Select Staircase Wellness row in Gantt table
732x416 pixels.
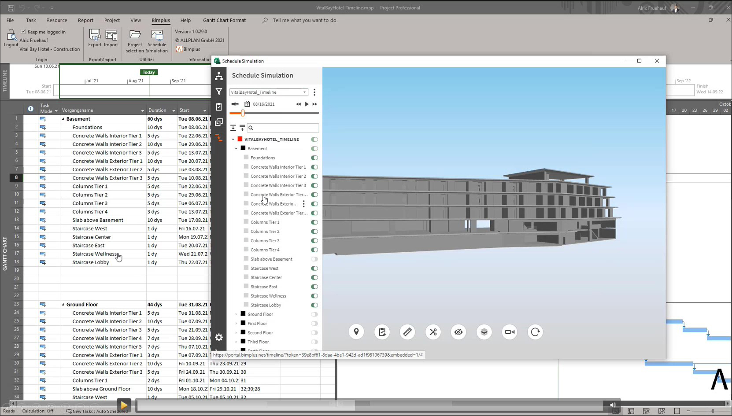(95, 254)
